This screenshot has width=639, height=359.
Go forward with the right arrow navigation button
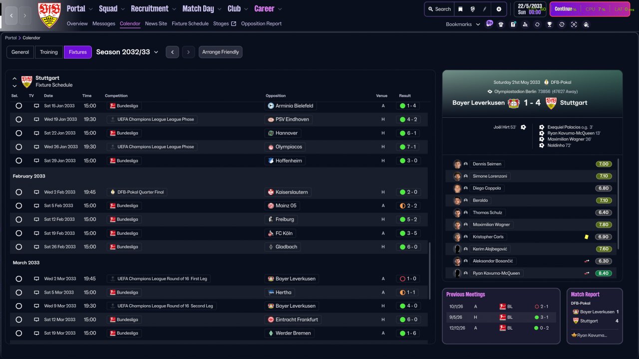point(25,15)
